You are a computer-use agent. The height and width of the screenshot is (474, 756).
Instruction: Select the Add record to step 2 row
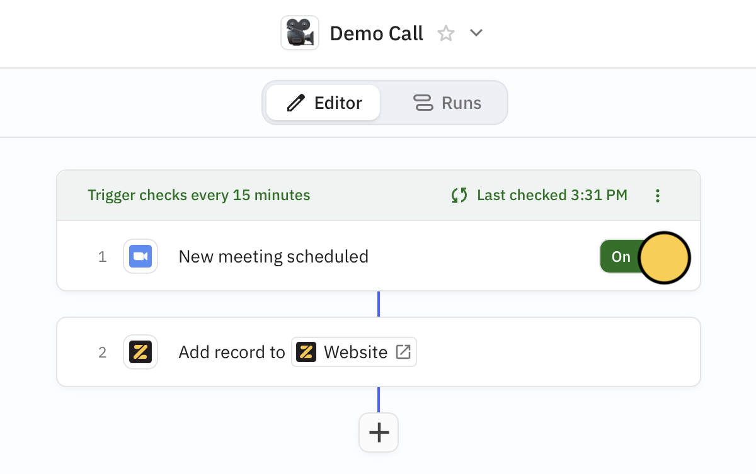coord(379,352)
